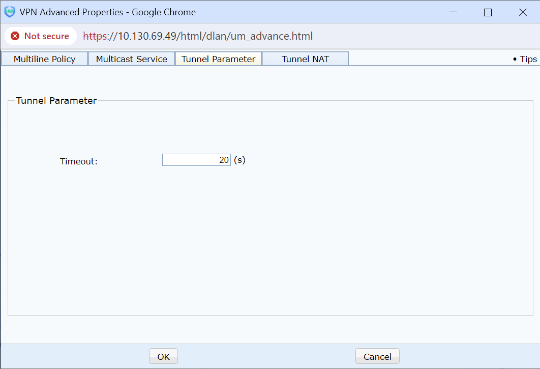Click the strikethrough https in address bar
This screenshot has height=369, width=540.
tap(95, 36)
